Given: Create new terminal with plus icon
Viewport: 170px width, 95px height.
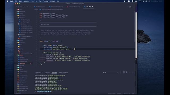Looking at the screenshot, I should [x=121, y=72].
